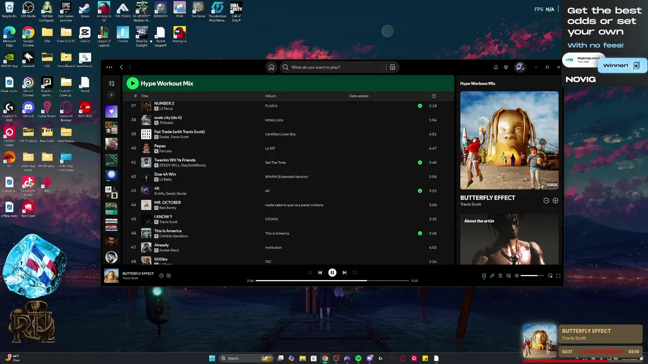Viewport: 648px width, 364px height.
Task: Click plus icon beside BUTTERFLY EFFECT in right panel
Action: click(x=555, y=201)
